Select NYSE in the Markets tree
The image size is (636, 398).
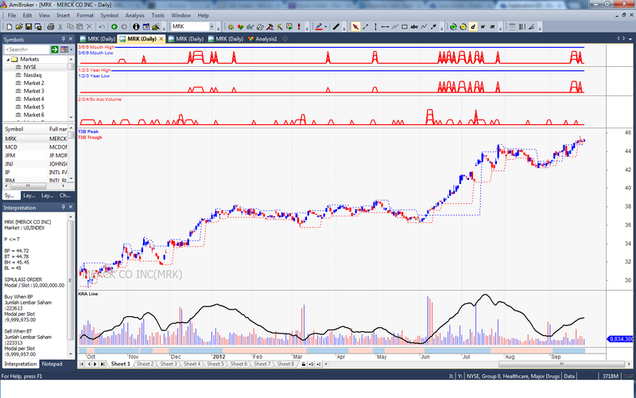(29, 67)
